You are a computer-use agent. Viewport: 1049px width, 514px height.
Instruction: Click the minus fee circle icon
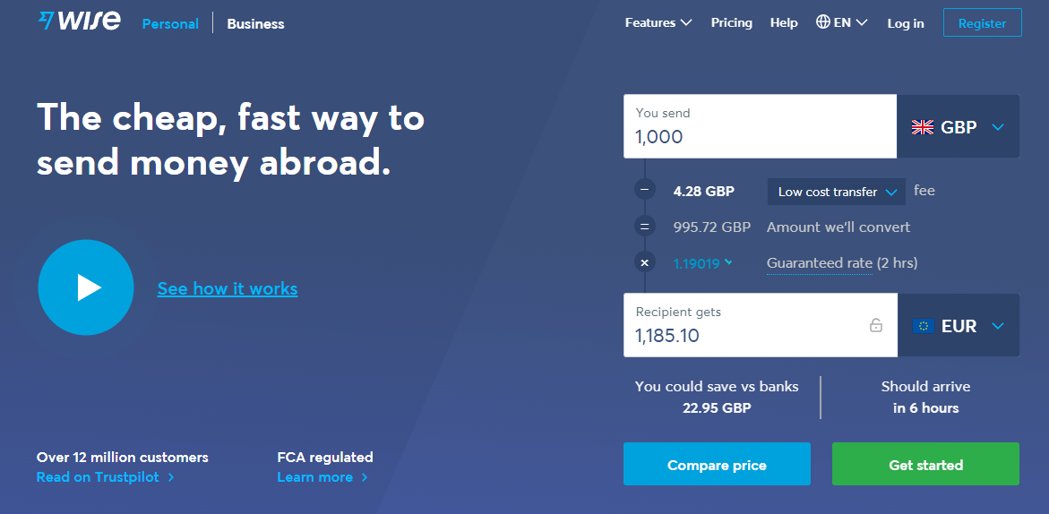tap(644, 190)
